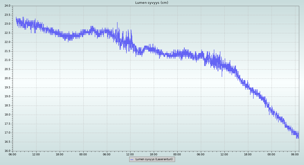Click the tallest spike peak above 23.0 mid-chart
Image resolution: width=304 pixels, height=165 pixels.
point(117,23)
